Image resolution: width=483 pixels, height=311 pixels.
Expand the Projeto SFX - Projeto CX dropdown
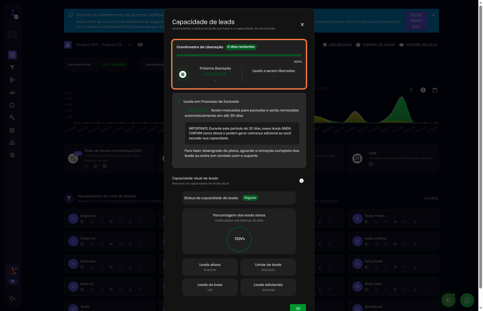pos(129,45)
